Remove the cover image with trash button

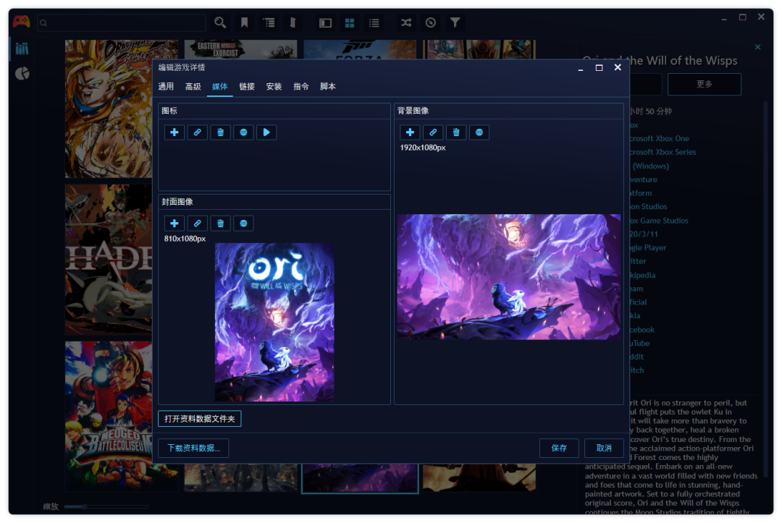coord(220,223)
